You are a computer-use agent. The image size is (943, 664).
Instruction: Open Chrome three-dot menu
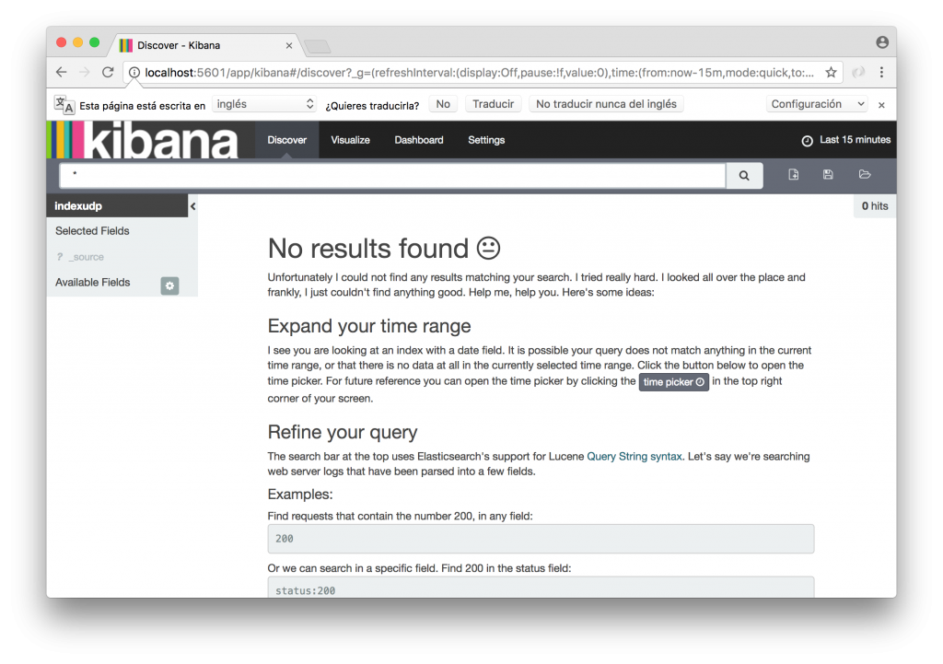pos(881,72)
